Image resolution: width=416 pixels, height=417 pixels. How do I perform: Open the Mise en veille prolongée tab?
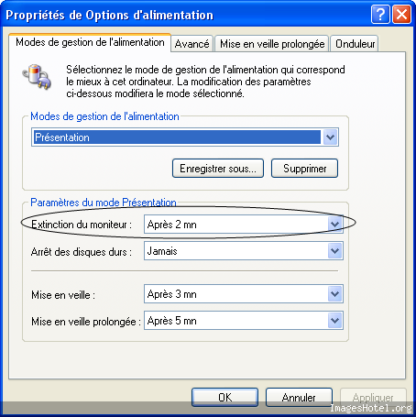pyautogui.click(x=272, y=44)
